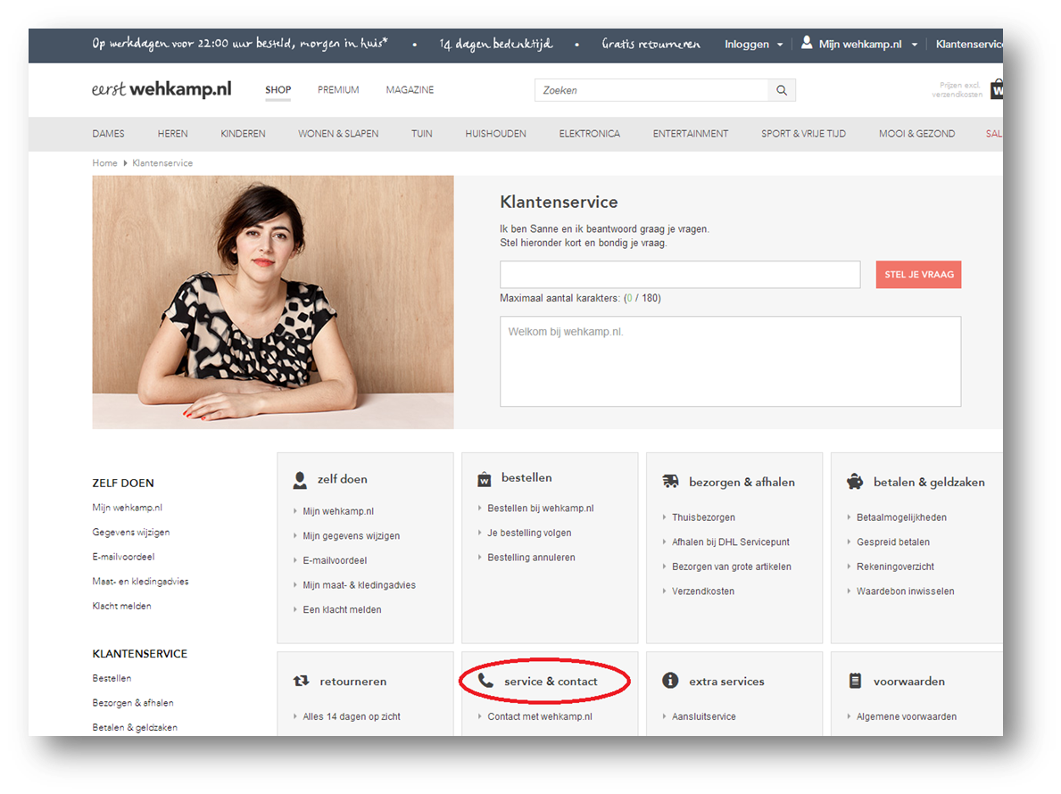Click the betalen & geldzaken piggy bank icon
This screenshot has width=1061, height=794.
[855, 482]
